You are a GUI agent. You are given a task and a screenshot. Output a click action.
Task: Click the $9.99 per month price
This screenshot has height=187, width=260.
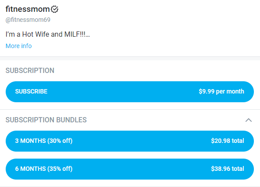(x=221, y=91)
